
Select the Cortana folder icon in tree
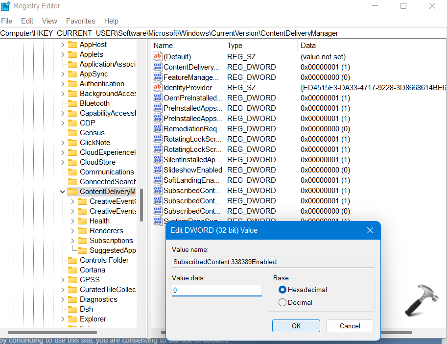(x=72, y=270)
